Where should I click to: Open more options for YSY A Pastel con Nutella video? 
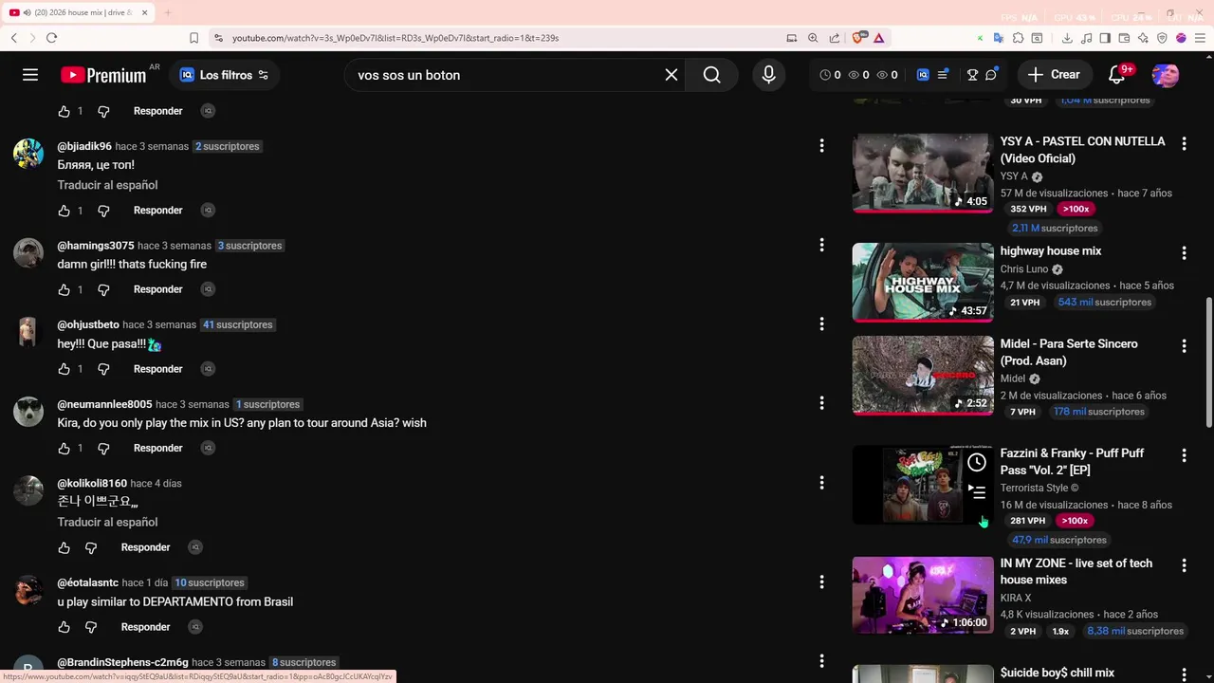point(1184,143)
